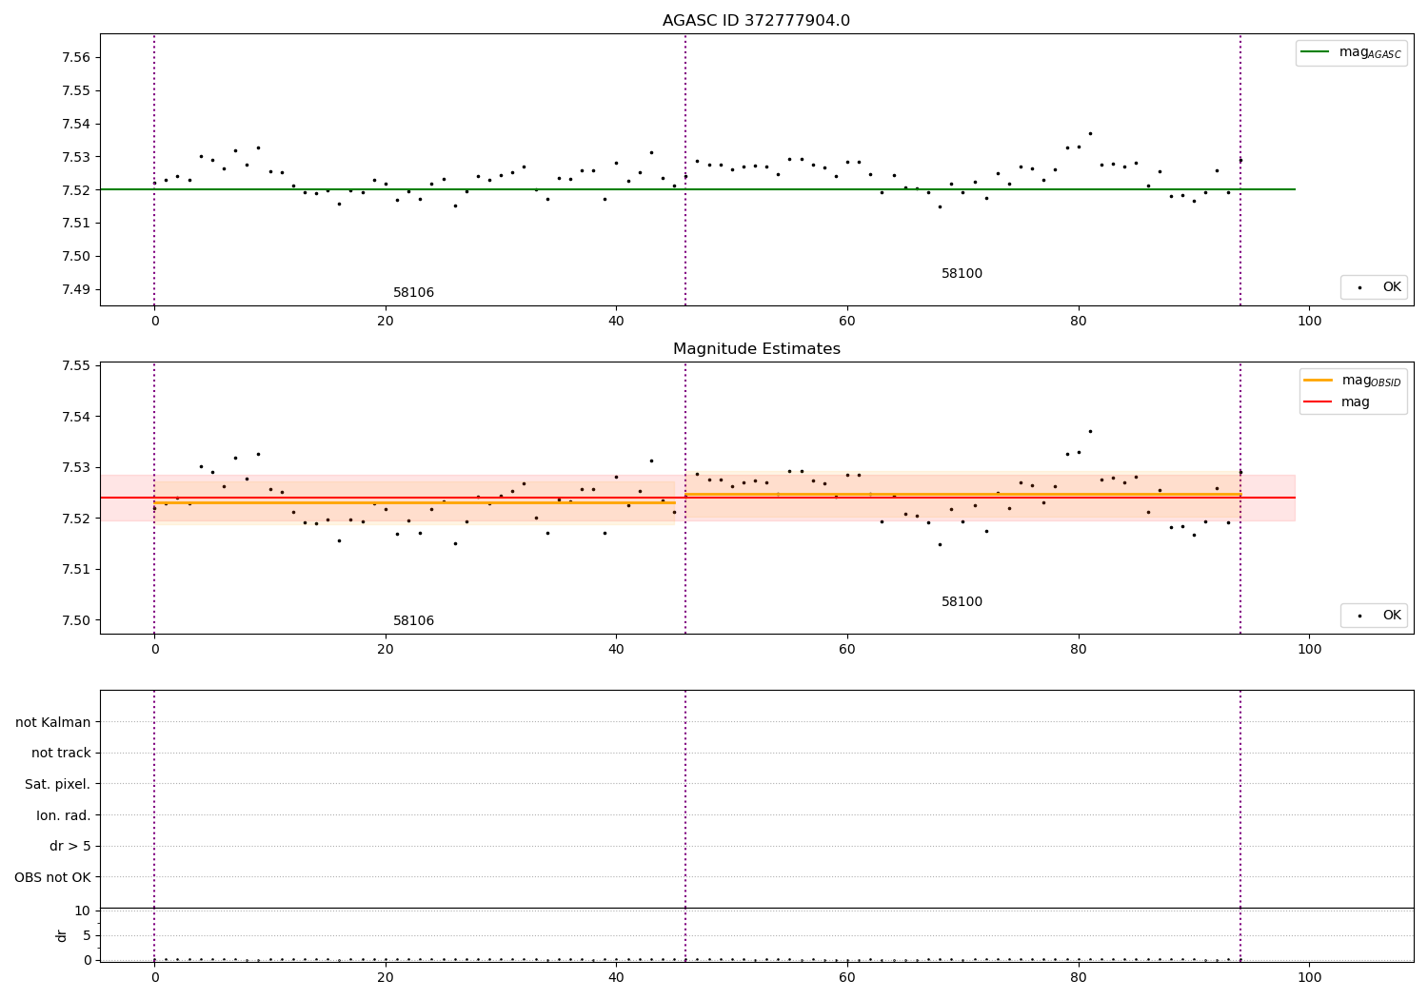Viewport: 1428px width, 999px height.
Task: Click the highest data point in Magnitude Estimates plot
Action: (x=1090, y=431)
